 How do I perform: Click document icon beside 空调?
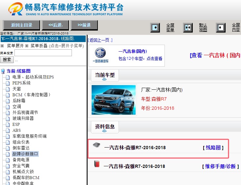coord(8,107)
